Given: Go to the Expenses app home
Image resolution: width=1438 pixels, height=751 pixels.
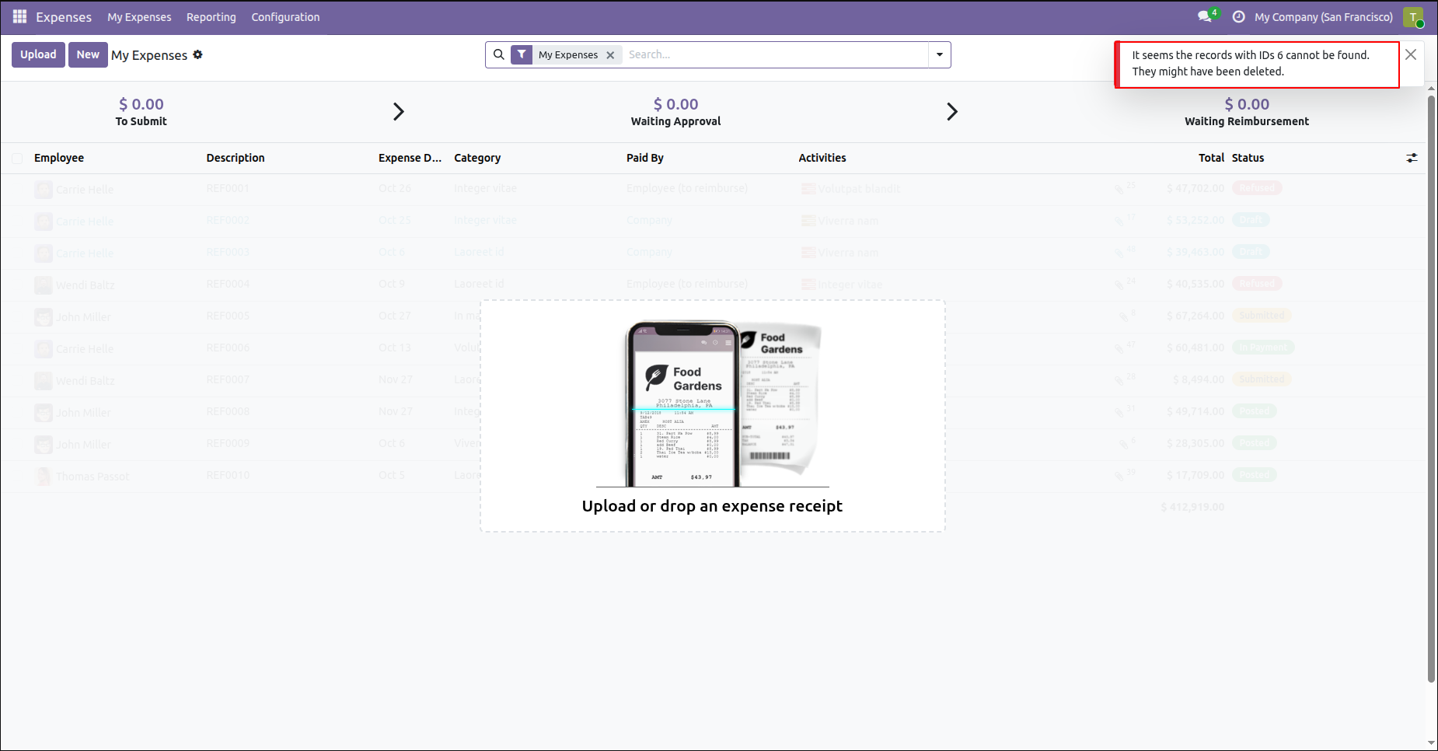Looking at the screenshot, I should click(64, 17).
